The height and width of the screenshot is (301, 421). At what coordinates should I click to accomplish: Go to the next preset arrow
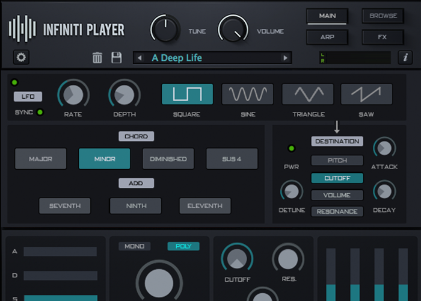(285, 58)
